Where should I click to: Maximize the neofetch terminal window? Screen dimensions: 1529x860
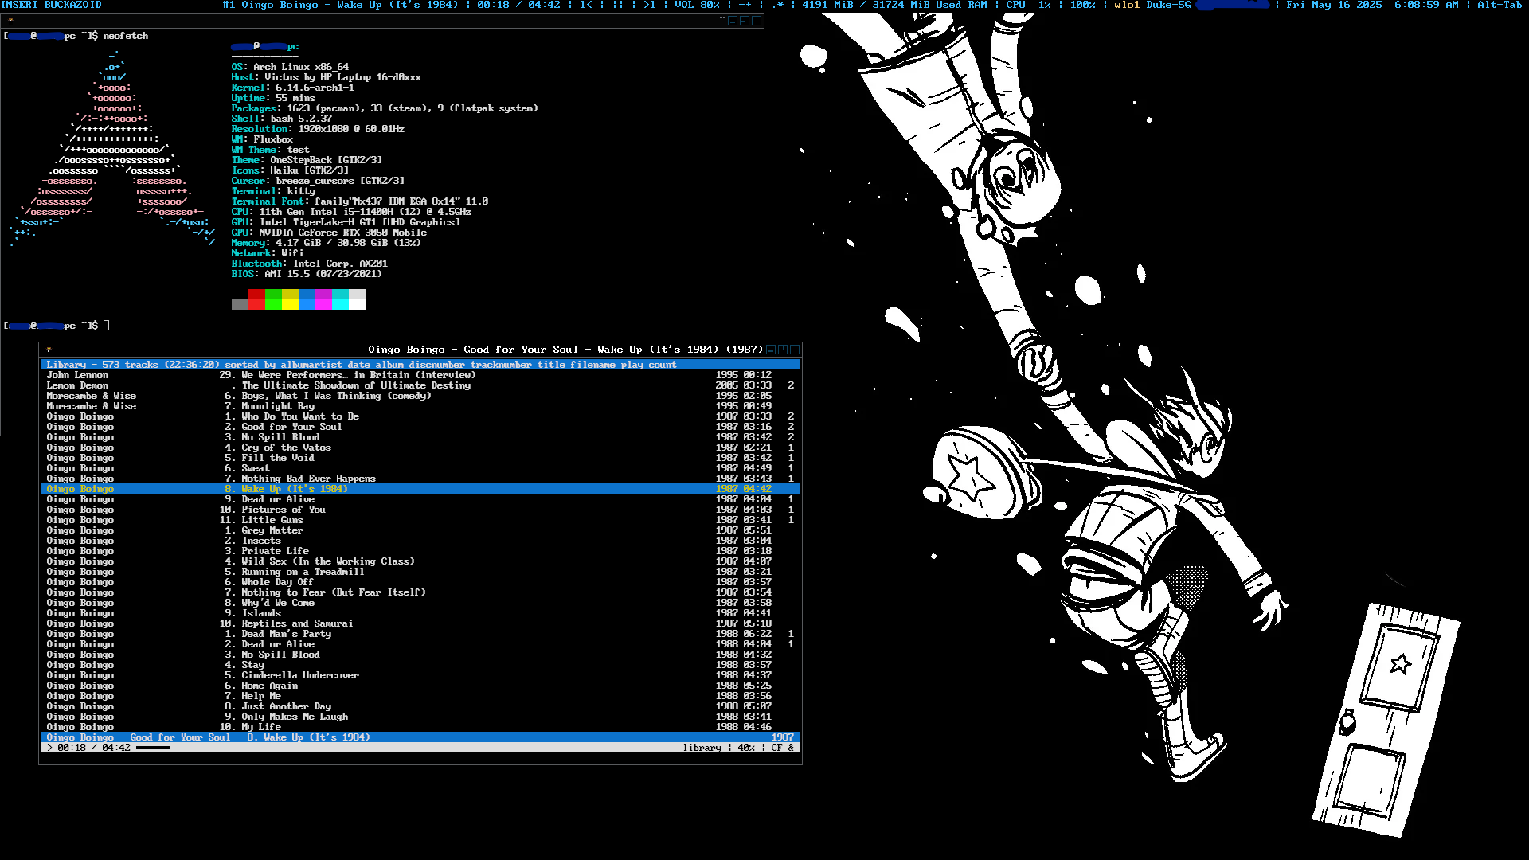(x=745, y=21)
